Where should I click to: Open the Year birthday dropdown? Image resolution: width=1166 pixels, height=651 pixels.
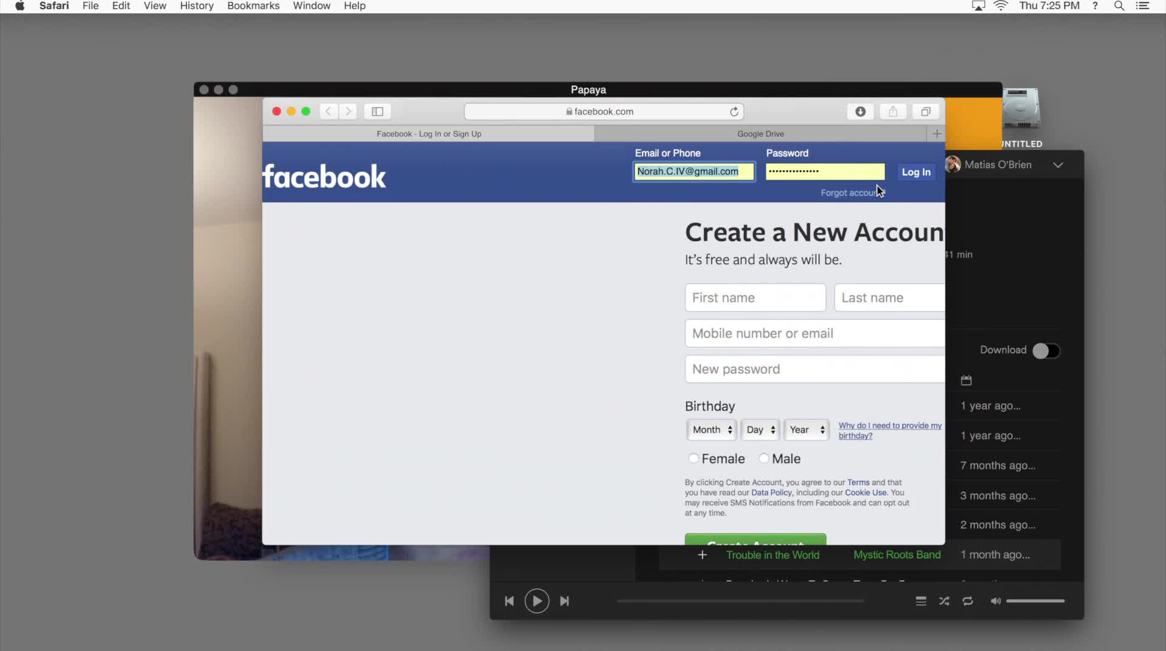(806, 429)
